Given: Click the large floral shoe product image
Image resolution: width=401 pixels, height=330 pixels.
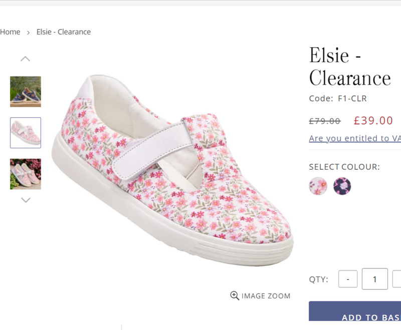Looking at the screenshot, I should pos(175,170).
